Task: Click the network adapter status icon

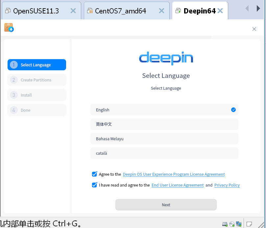Action: pos(239,224)
